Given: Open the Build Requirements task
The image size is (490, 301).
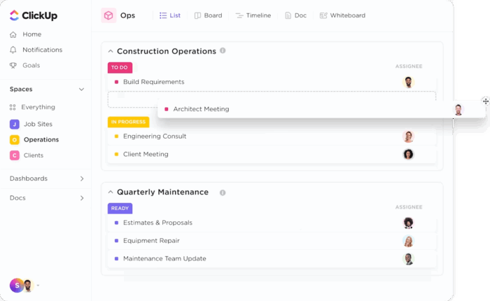Looking at the screenshot, I should (x=154, y=82).
